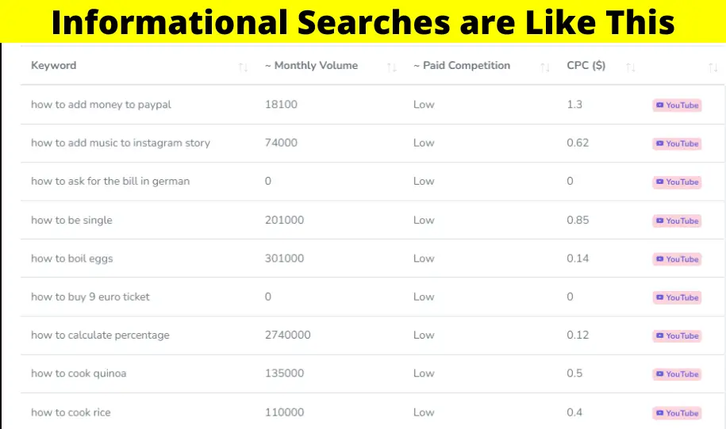Open YouTube badge for instagram story row
Screen dimensions: 726x429
click(677, 144)
